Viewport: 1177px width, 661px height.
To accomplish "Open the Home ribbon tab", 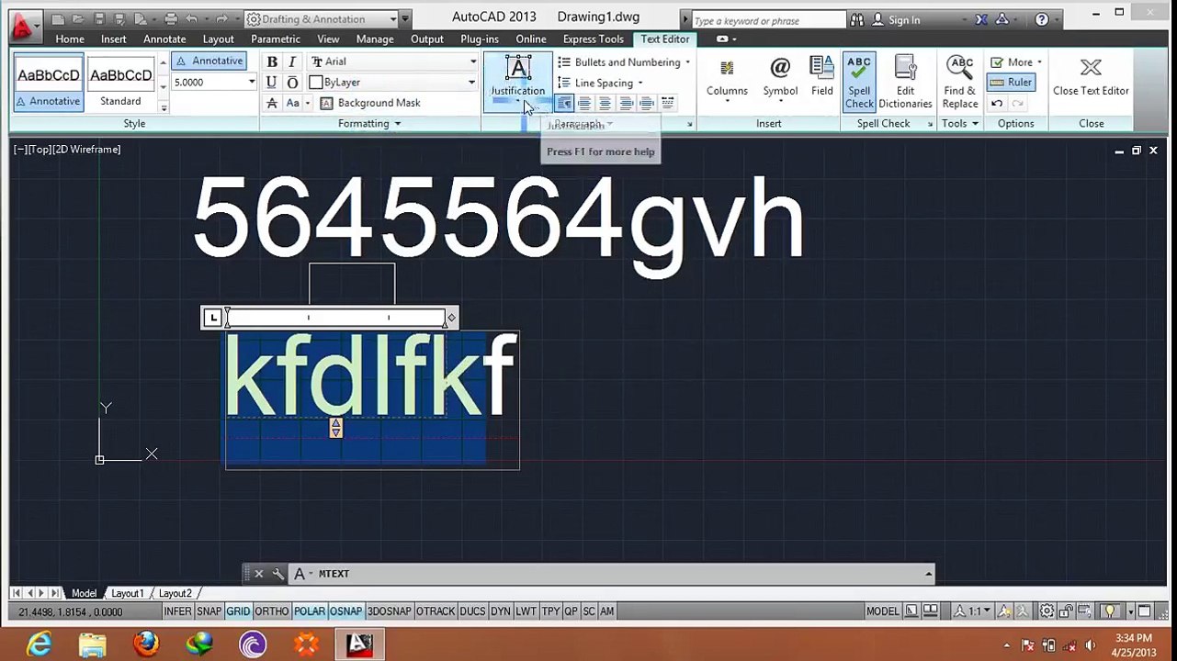I will coord(70,39).
